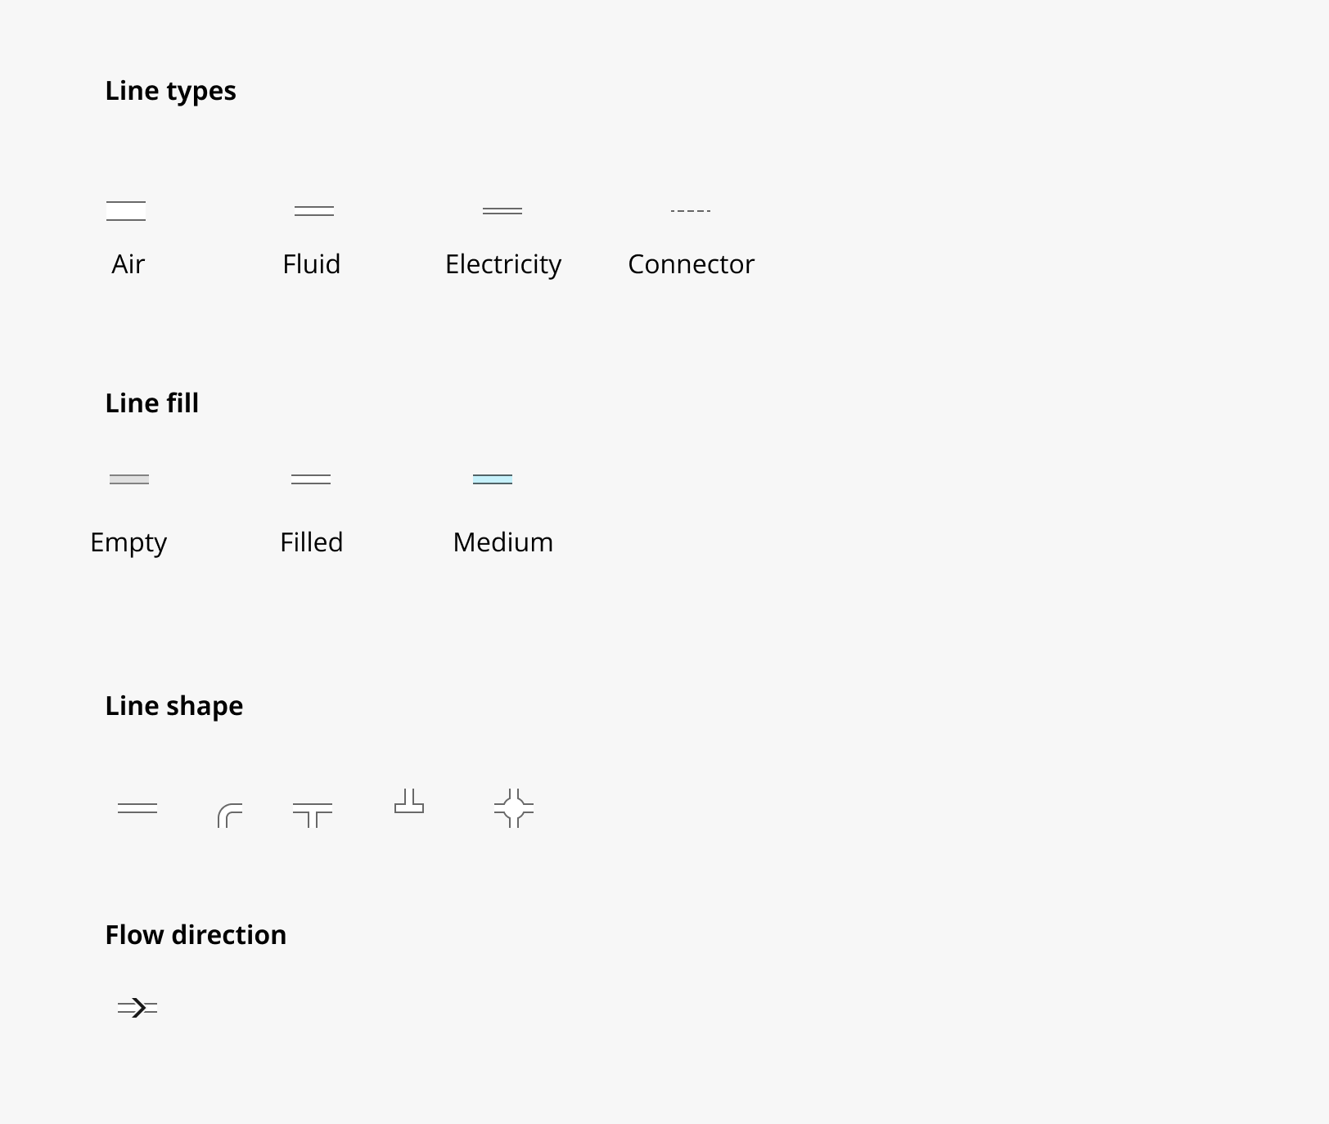The width and height of the screenshot is (1329, 1124).
Task: Click the Fluid label
Action: 312,264
